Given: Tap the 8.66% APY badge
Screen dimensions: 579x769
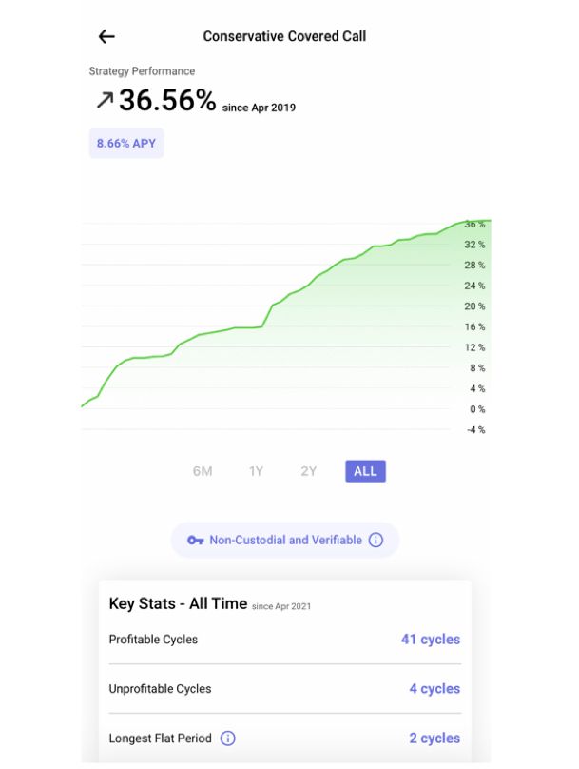Looking at the screenshot, I should pyautogui.click(x=126, y=143).
